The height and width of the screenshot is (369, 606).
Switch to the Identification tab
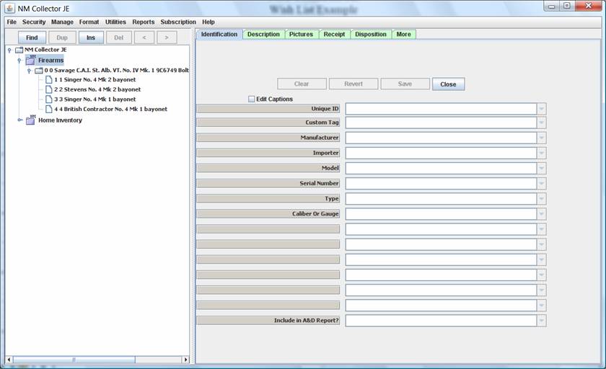(x=219, y=35)
